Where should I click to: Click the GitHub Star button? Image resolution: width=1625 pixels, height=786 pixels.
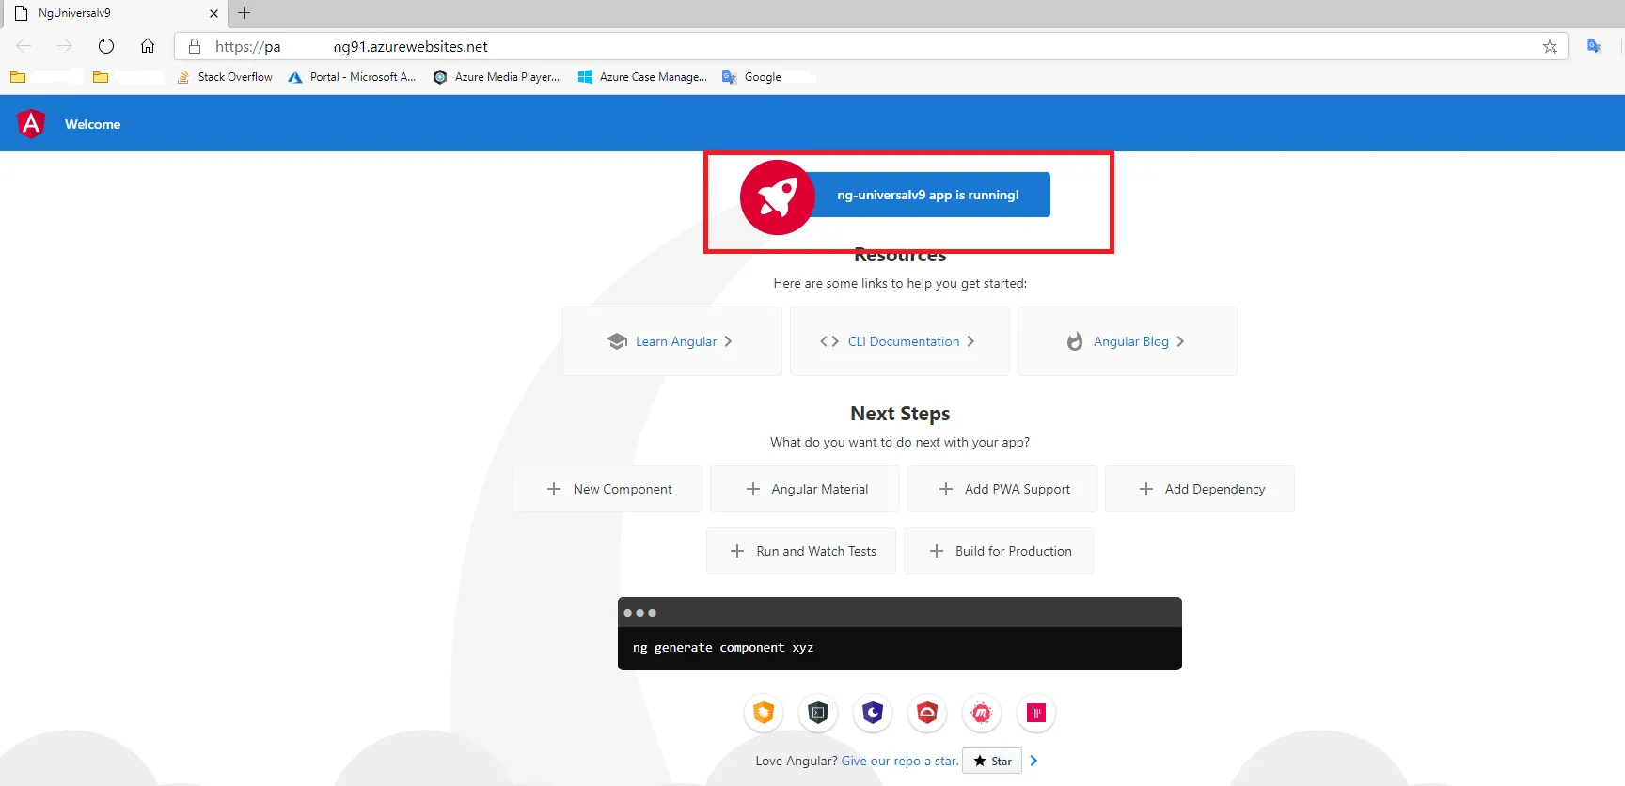pyautogui.click(x=992, y=762)
